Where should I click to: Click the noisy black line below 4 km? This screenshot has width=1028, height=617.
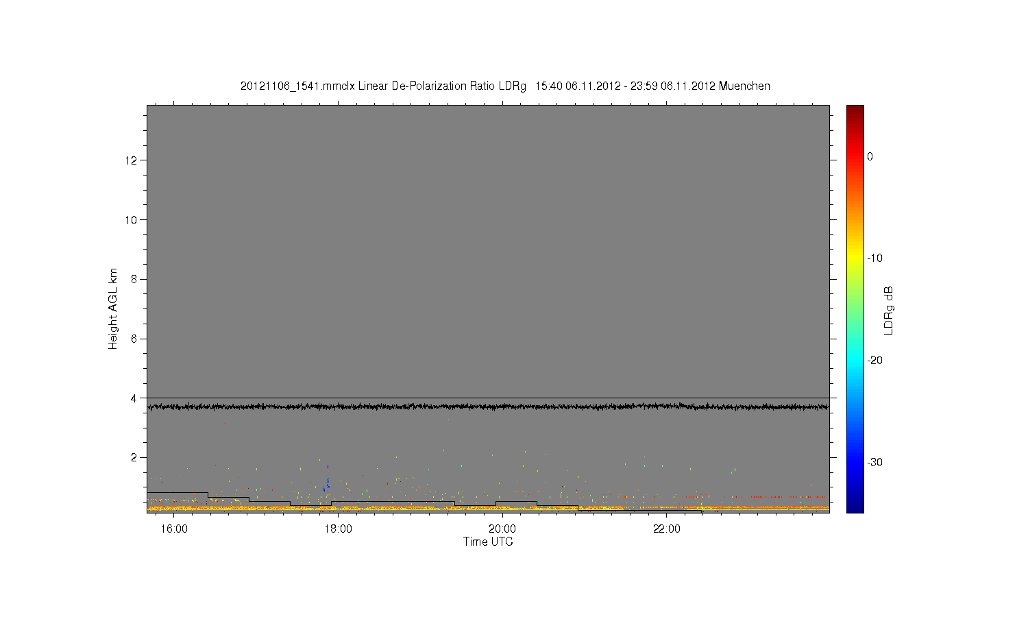pos(488,407)
